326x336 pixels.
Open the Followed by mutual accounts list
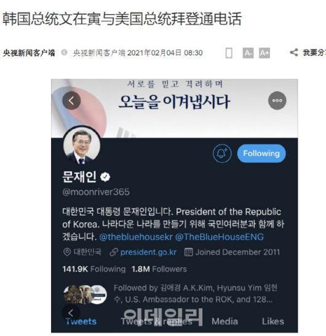tap(170, 294)
